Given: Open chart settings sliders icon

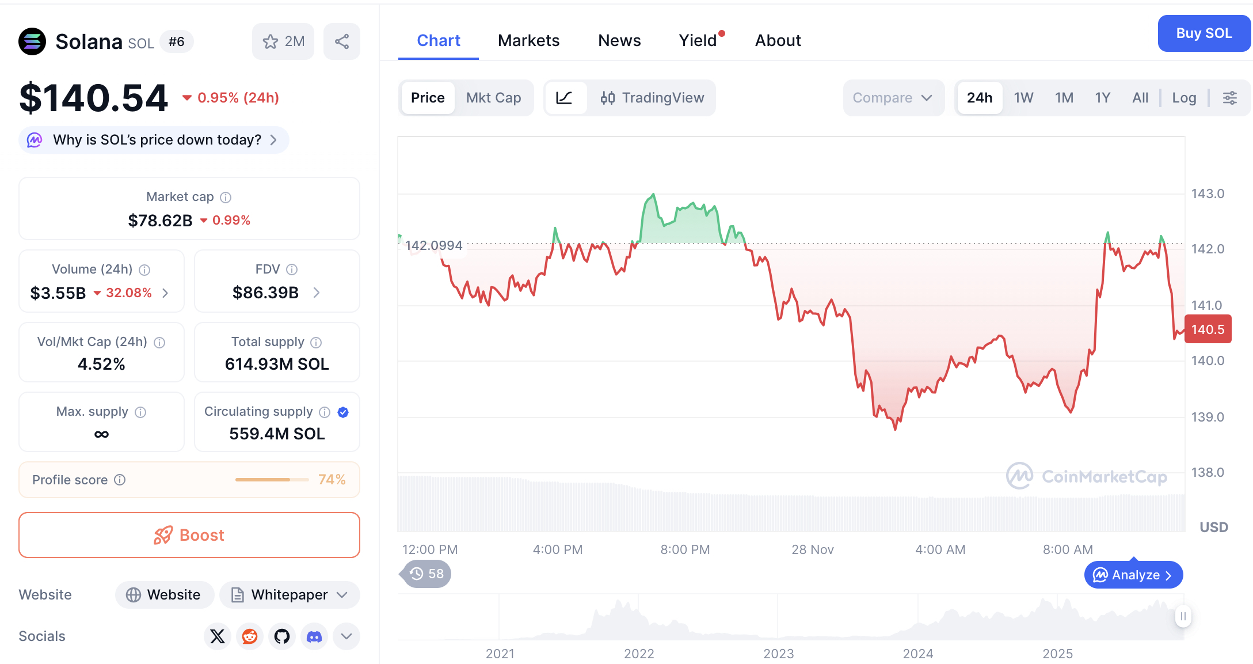Looking at the screenshot, I should (x=1230, y=98).
